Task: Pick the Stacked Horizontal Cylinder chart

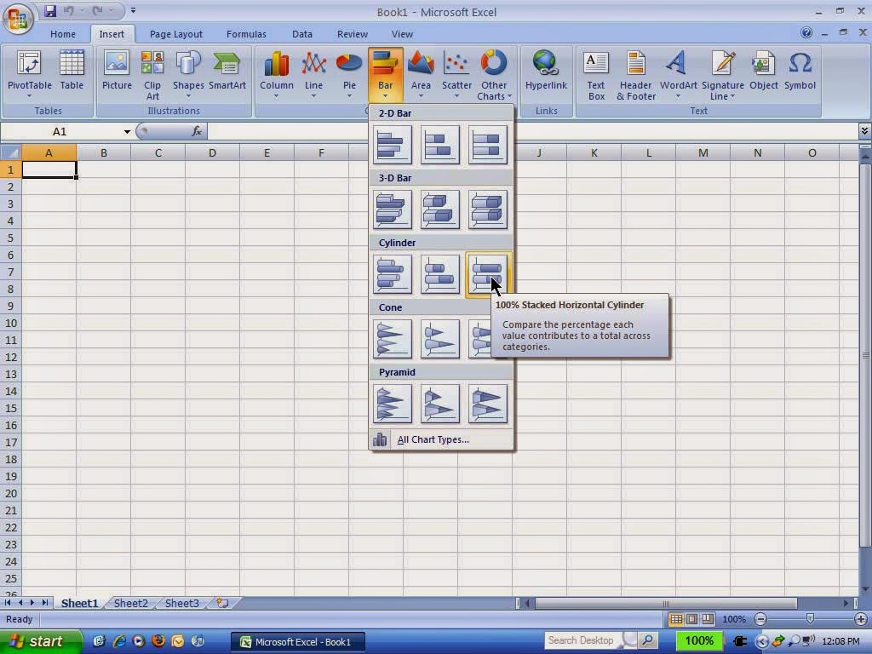Action: pos(440,274)
